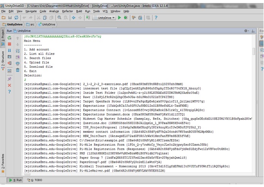Click the Undo arrow in toolbar
Image resolution: width=264 pixels, height=187 pixels.
[24, 18]
